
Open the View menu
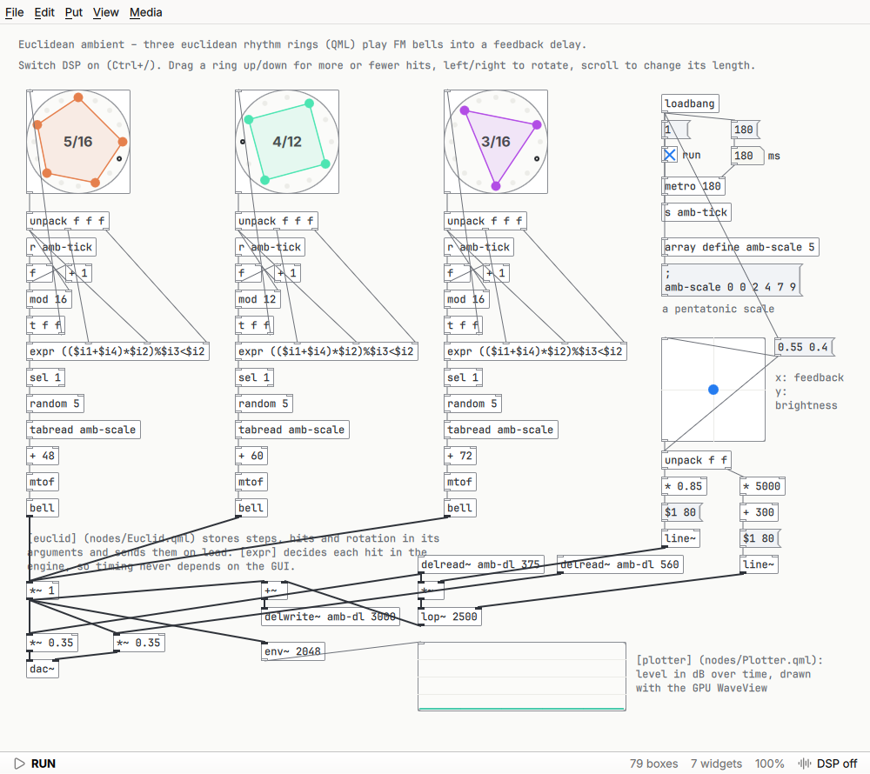[x=105, y=12]
